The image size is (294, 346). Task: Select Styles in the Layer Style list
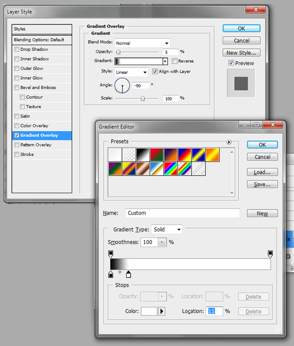click(42, 29)
